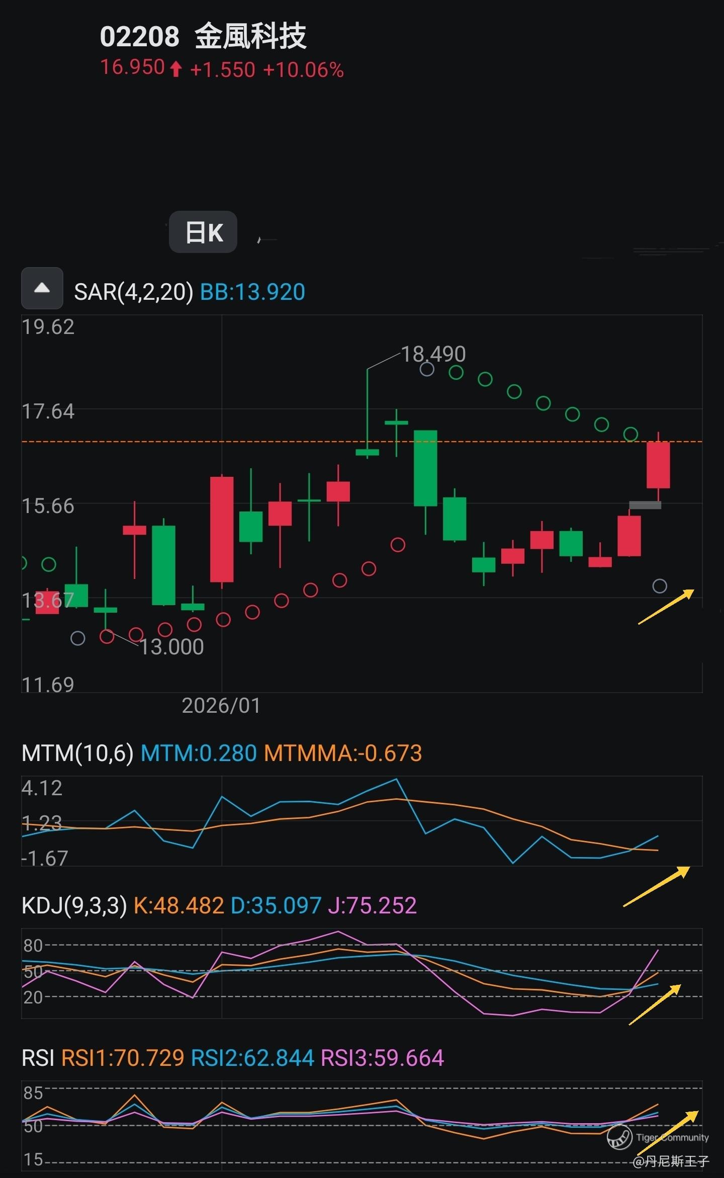
Task: Click the gray SAR circle under the latest candle
Action: 660,586
